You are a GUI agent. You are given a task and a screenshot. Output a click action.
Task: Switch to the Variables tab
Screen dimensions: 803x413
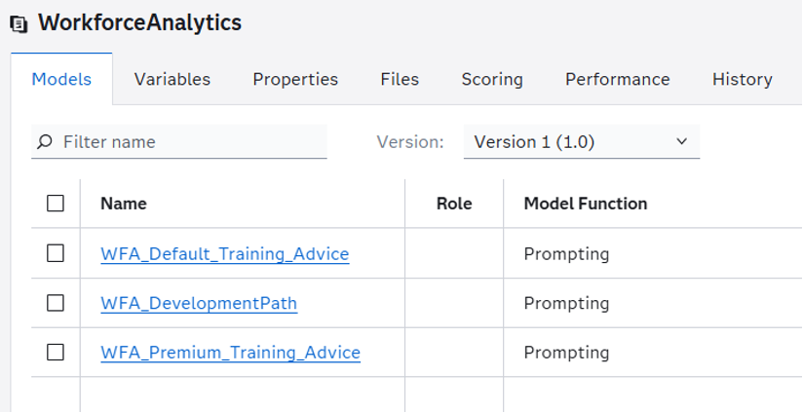pyautogui.click(x=172, y=79)
